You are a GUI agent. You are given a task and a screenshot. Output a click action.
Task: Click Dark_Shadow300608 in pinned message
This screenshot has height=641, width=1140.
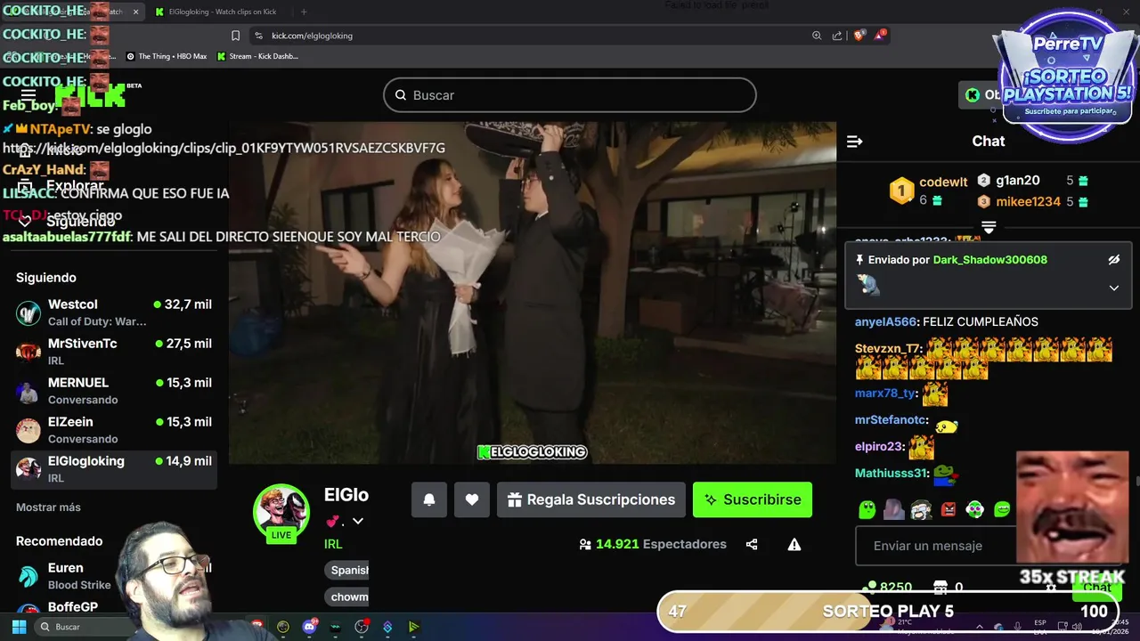click(989, 260)
